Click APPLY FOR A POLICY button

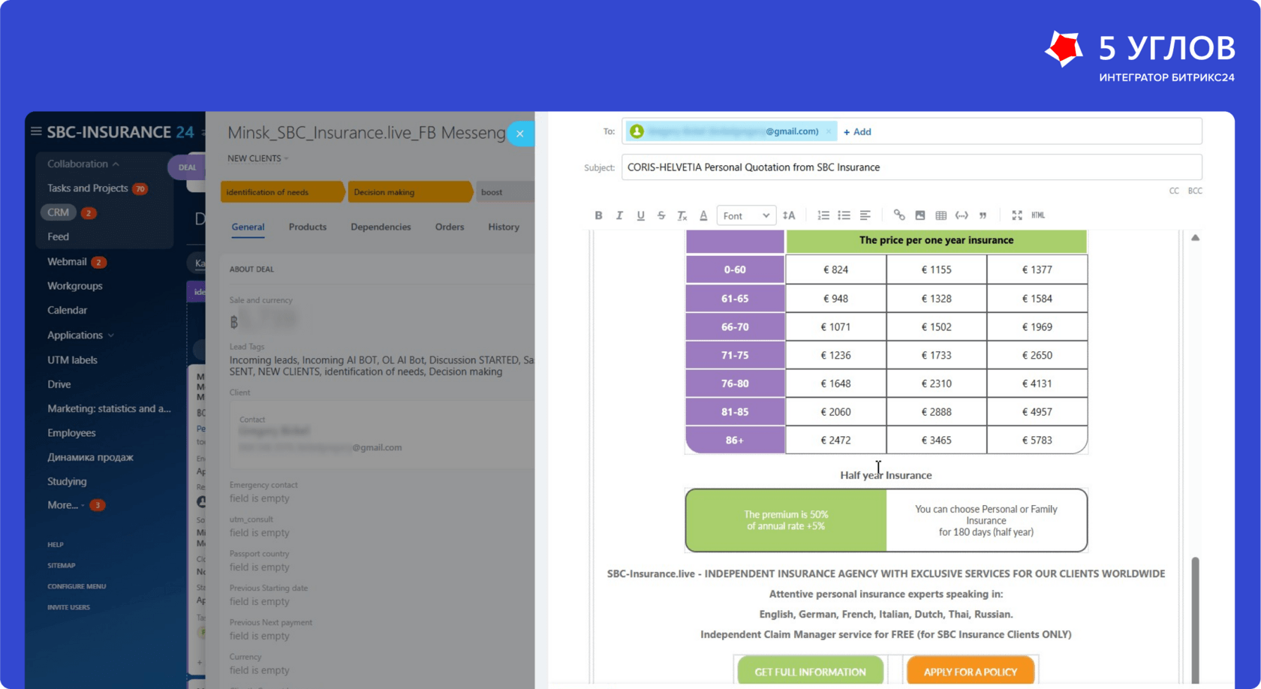click(x=971, y=672)
